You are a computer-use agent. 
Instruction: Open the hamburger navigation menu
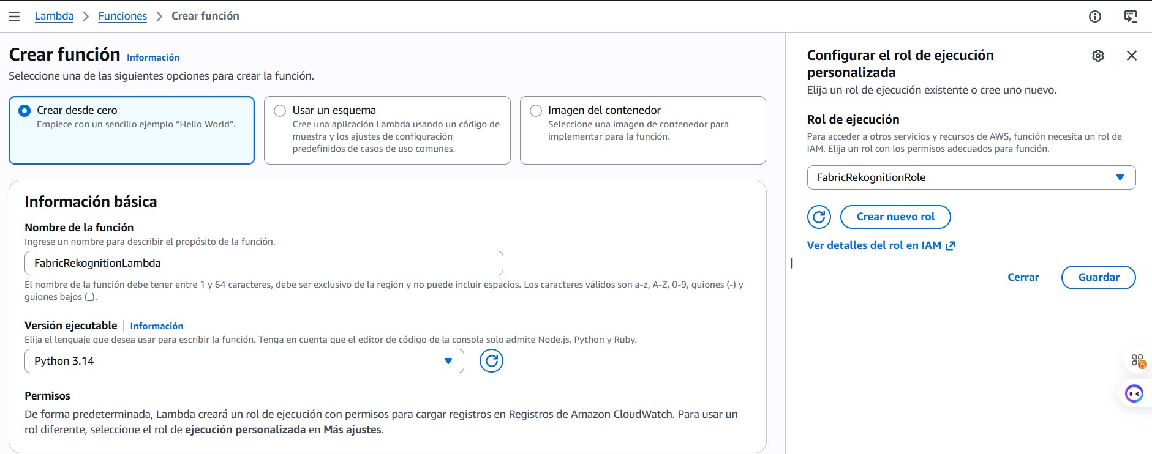(x=14, y=17)
